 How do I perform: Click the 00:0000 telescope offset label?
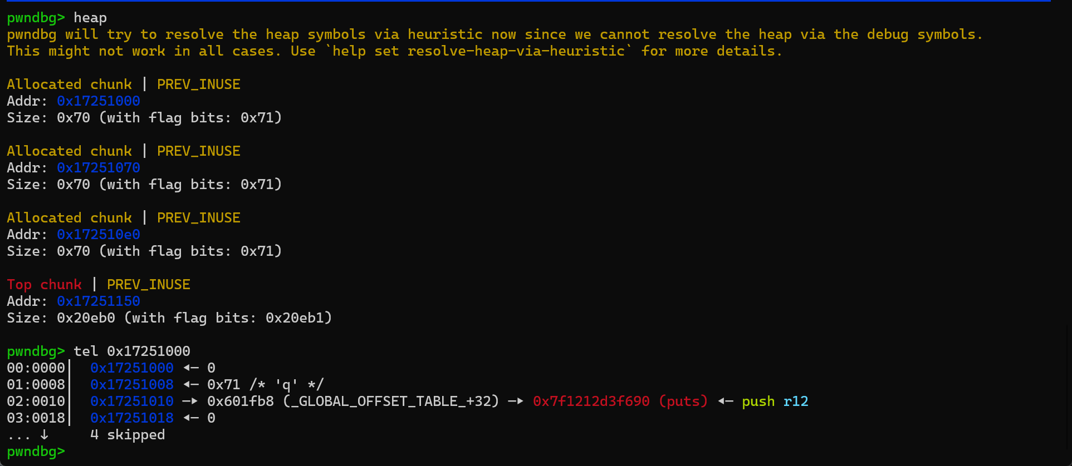click(36, 368)
